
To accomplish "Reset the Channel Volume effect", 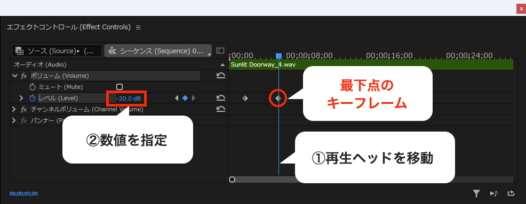I will tap(220, 109).
